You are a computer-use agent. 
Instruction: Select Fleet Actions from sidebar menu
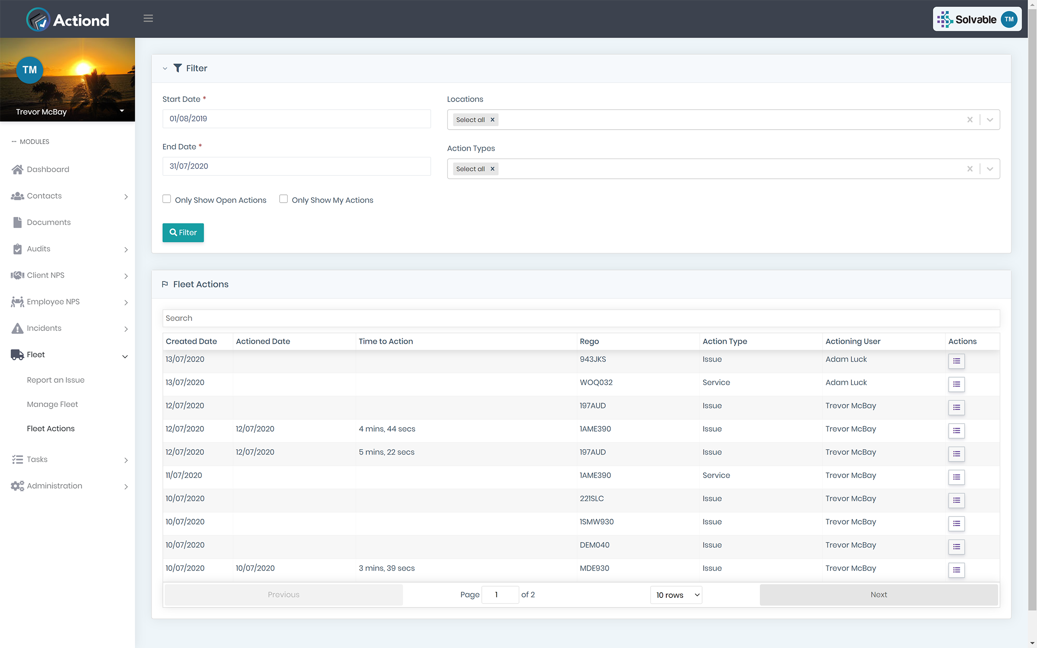click(x=50, y=429)
